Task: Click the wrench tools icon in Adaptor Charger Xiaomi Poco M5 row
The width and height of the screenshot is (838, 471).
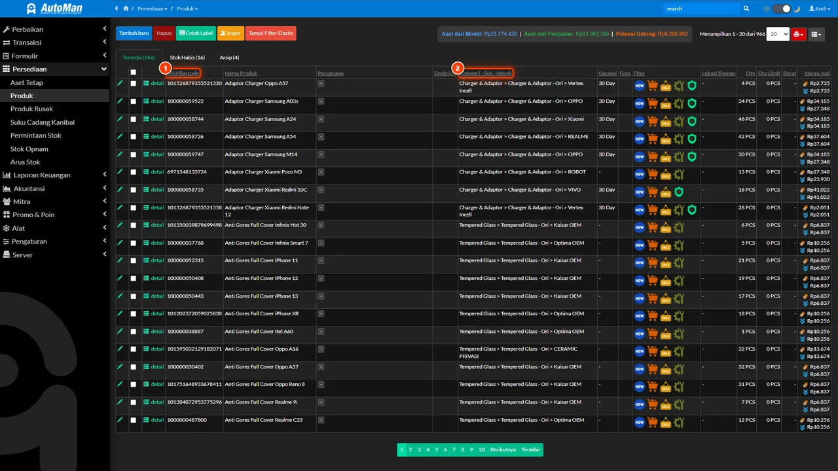Action: coord(679,174)
